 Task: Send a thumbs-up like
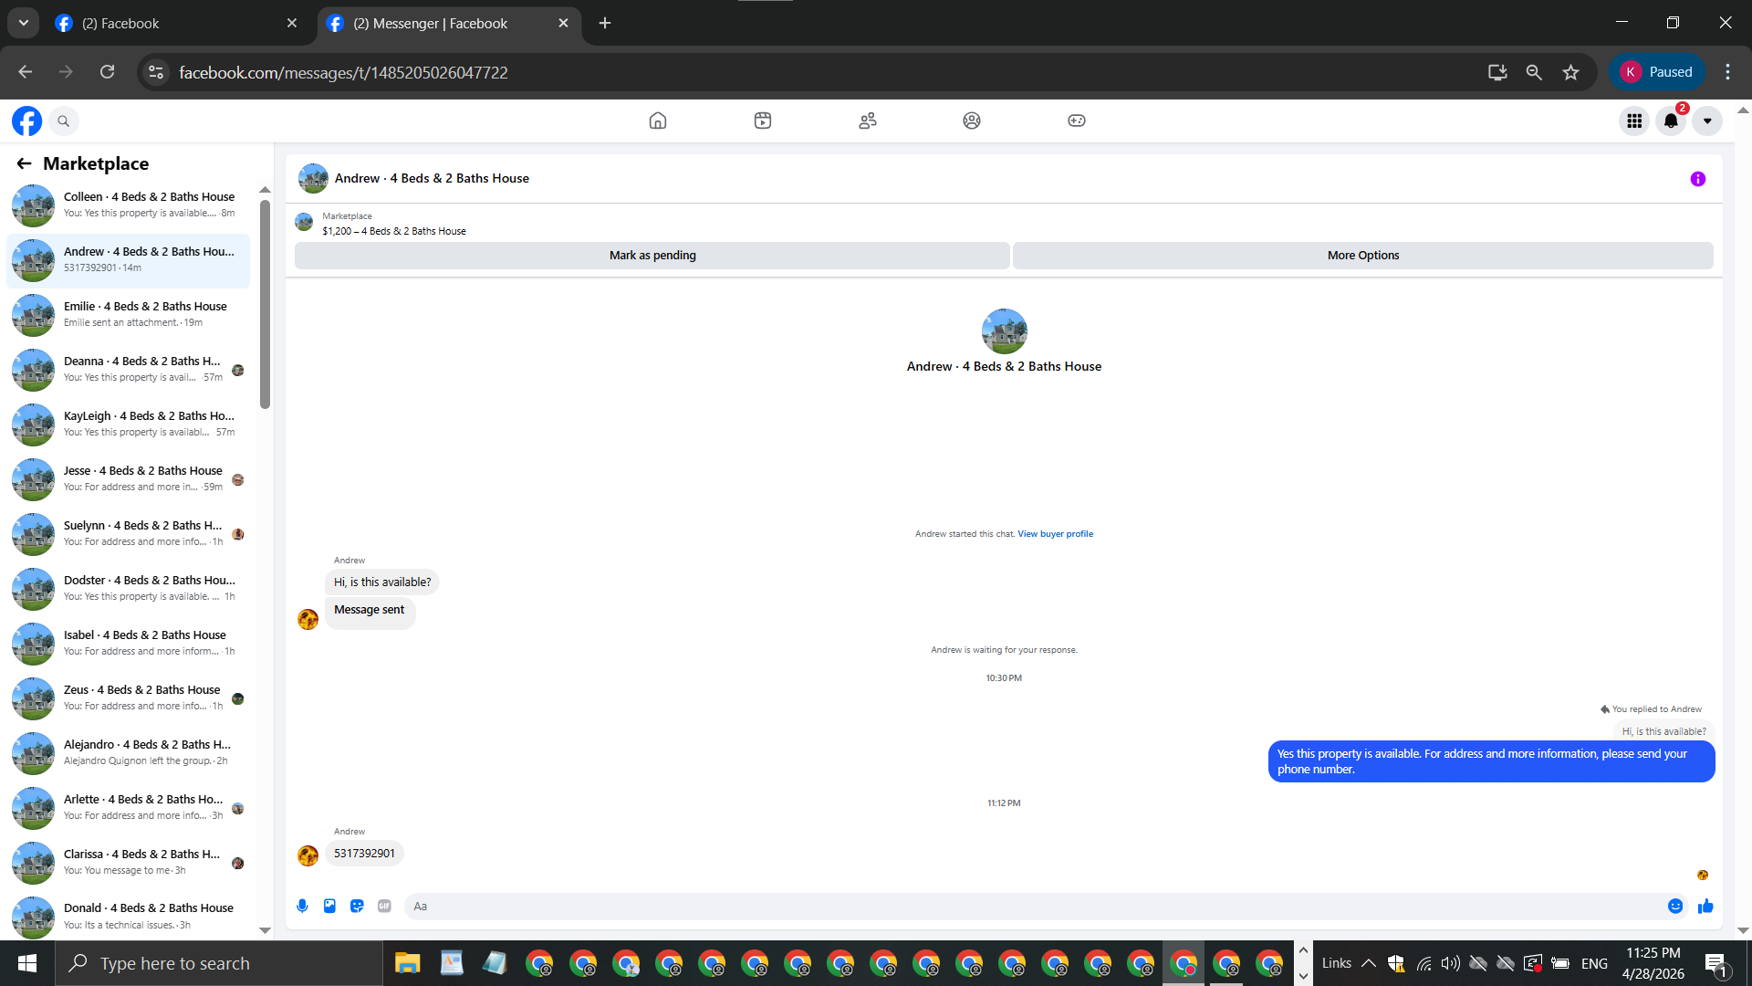(1705, 906)
